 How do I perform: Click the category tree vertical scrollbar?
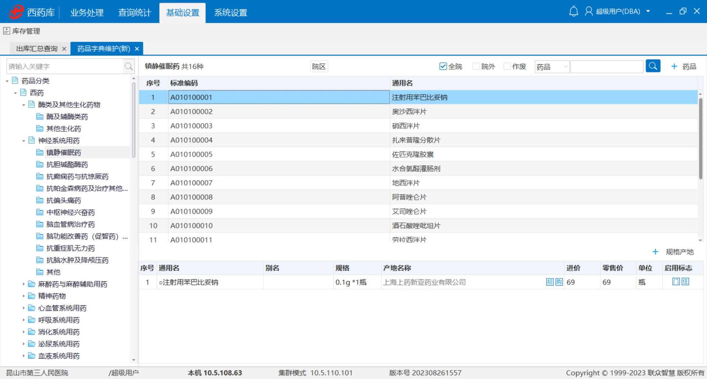[134, 120]
